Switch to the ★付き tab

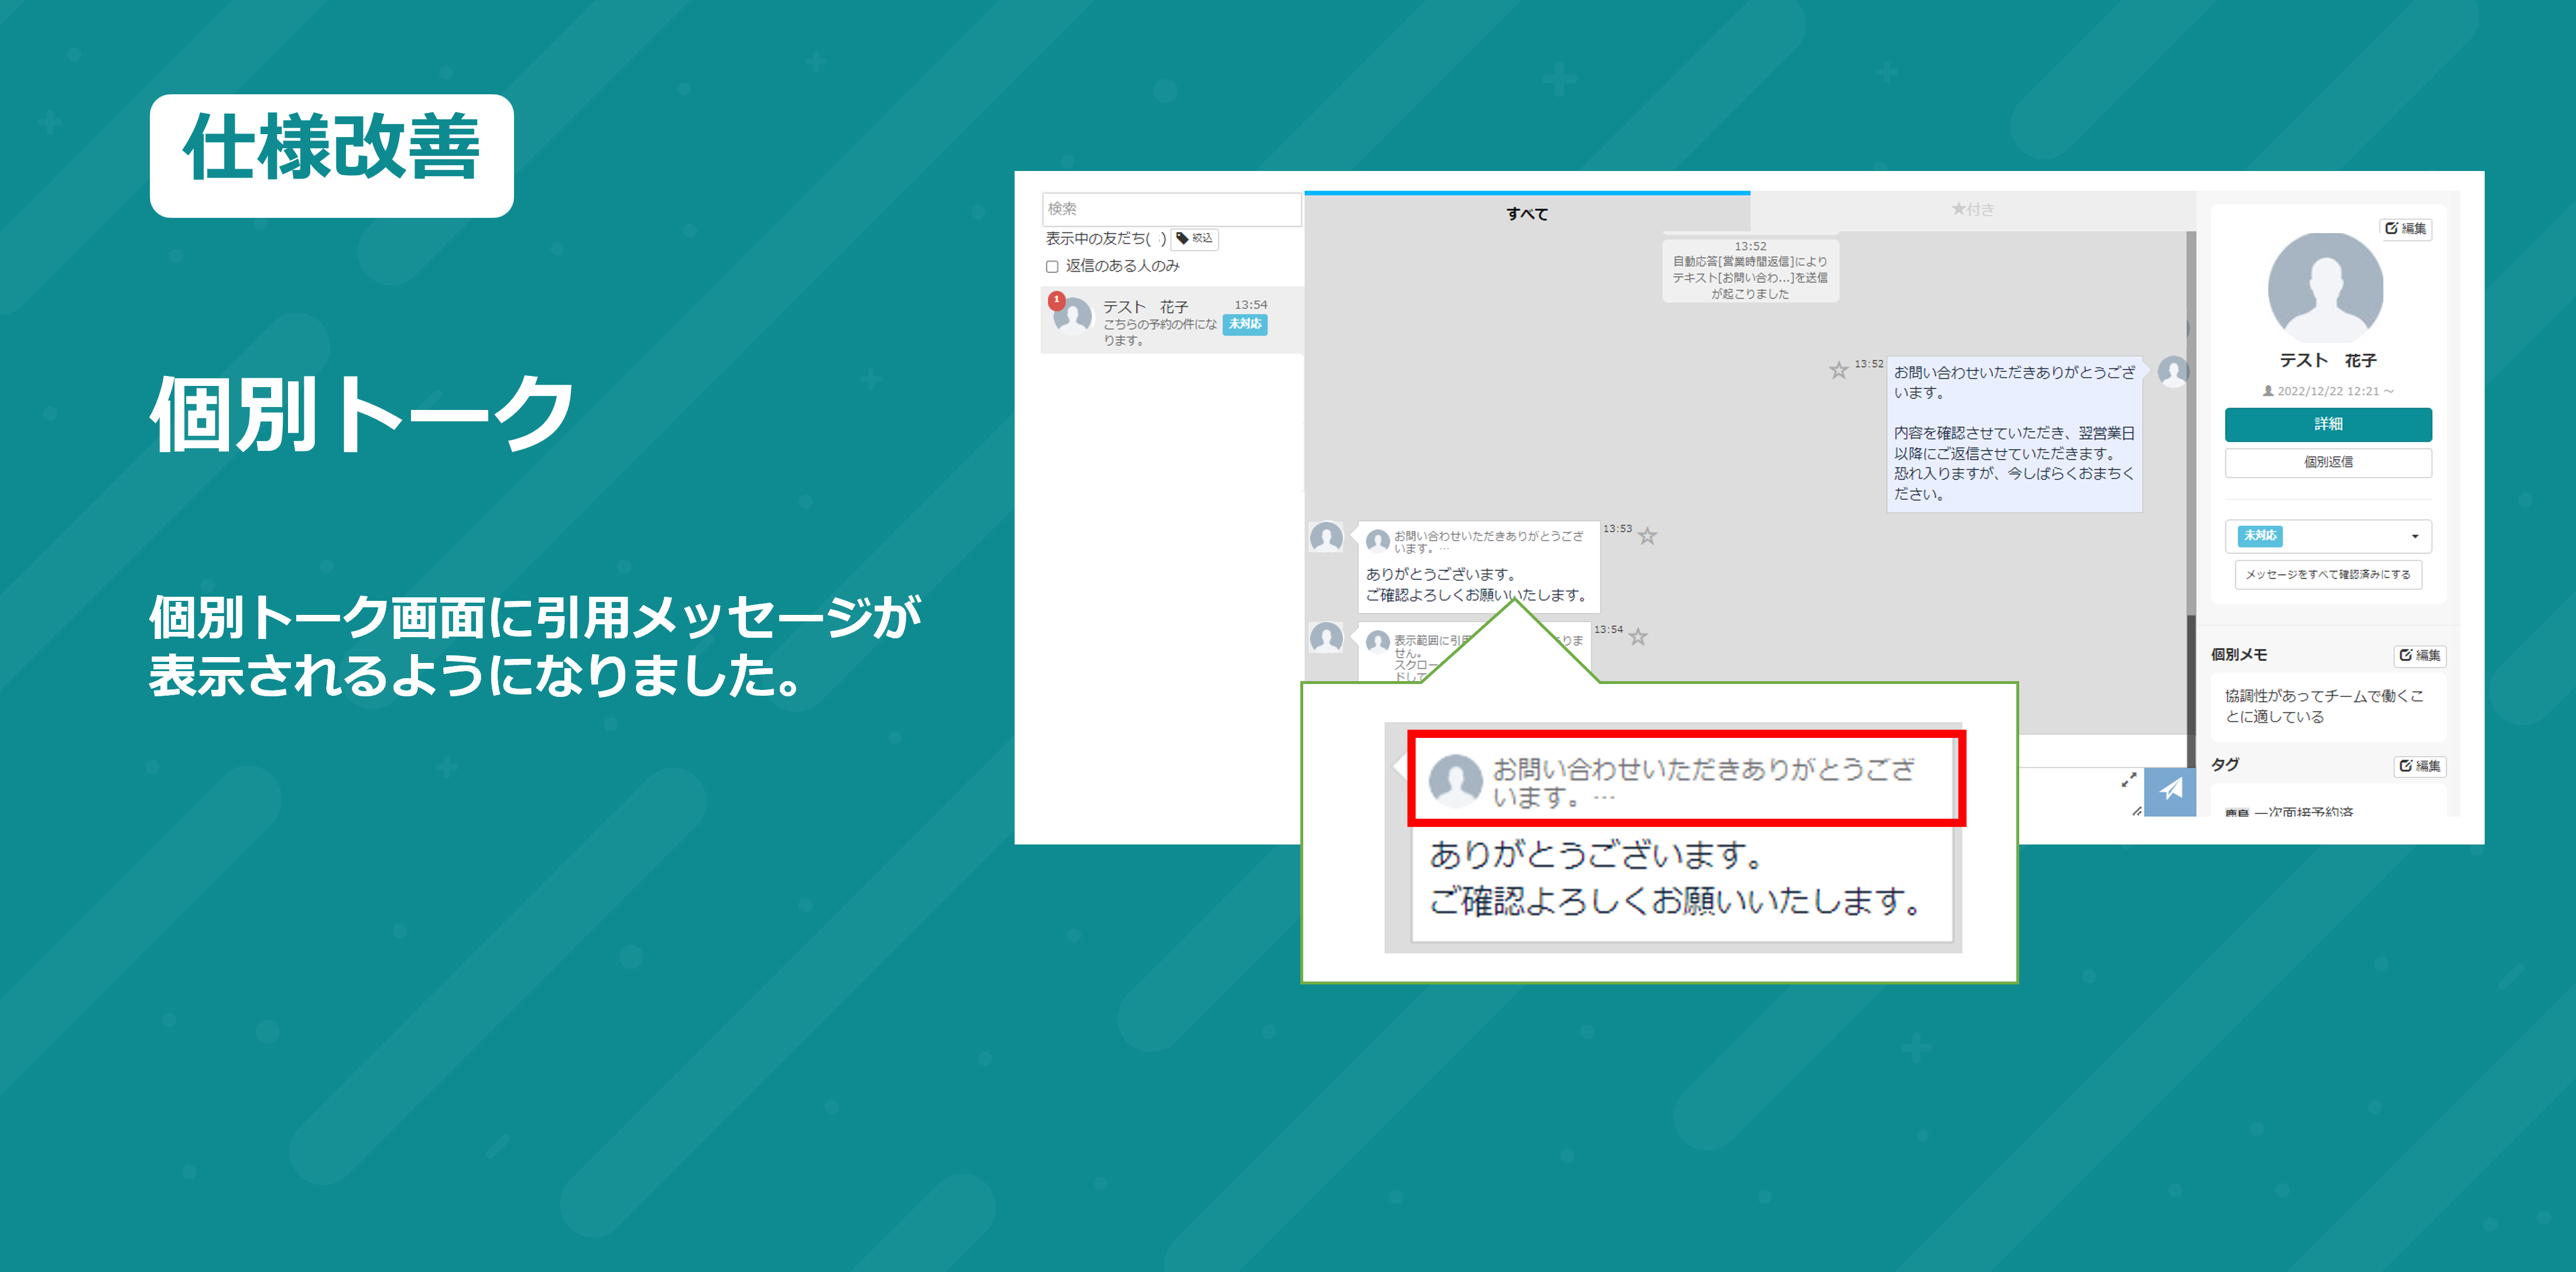pos(1972,210)
